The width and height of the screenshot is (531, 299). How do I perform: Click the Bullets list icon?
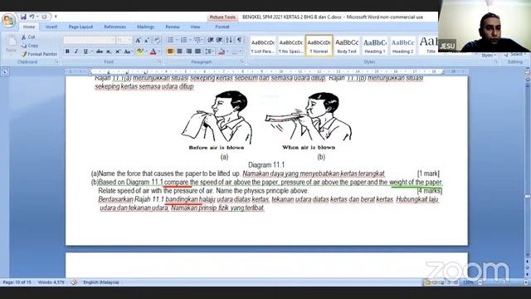[x=170, y=41]
